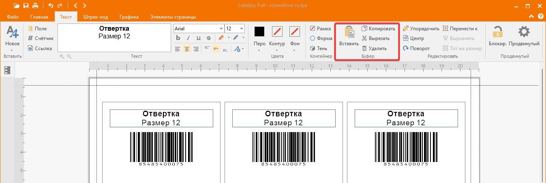
Task: Expand the Фон dropdown arrow
Action: click(x=295, y=50)
